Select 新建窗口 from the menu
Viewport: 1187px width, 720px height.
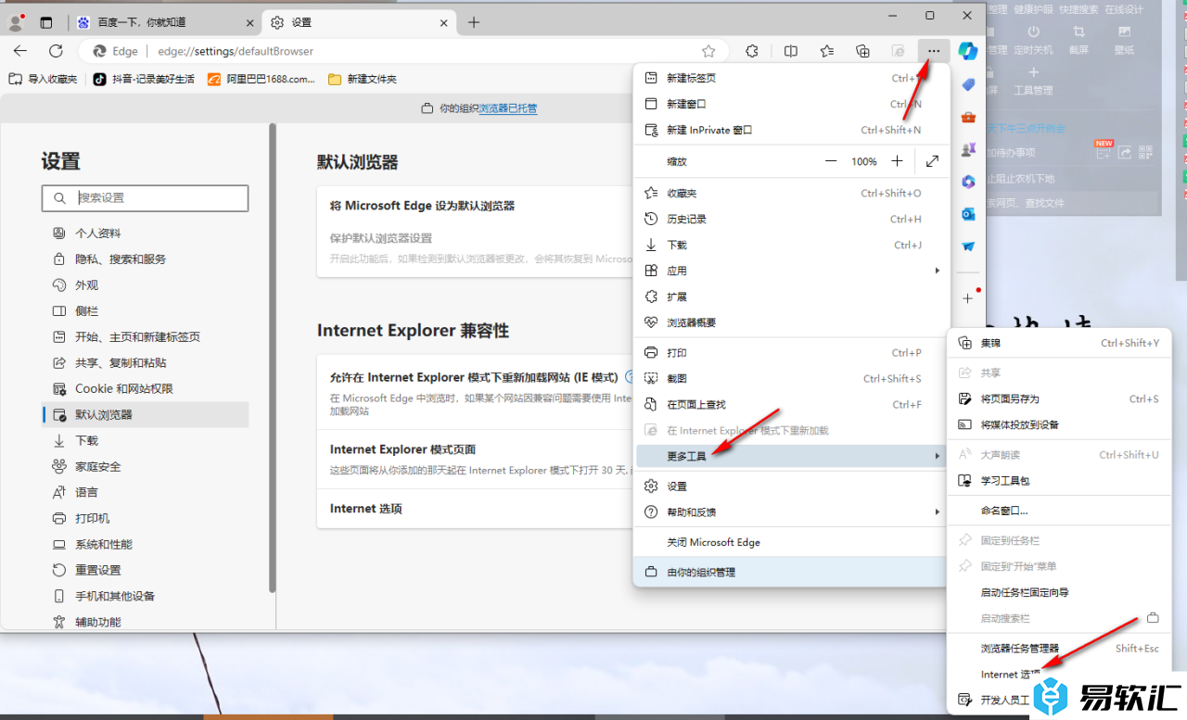click(792, 104)
